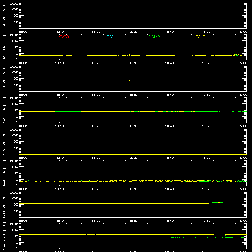Click the green SGMR station label
This screenshot has height=252, width=252.
point(154,37)
